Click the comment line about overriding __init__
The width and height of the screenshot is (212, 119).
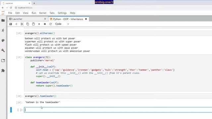click(88, 73)
